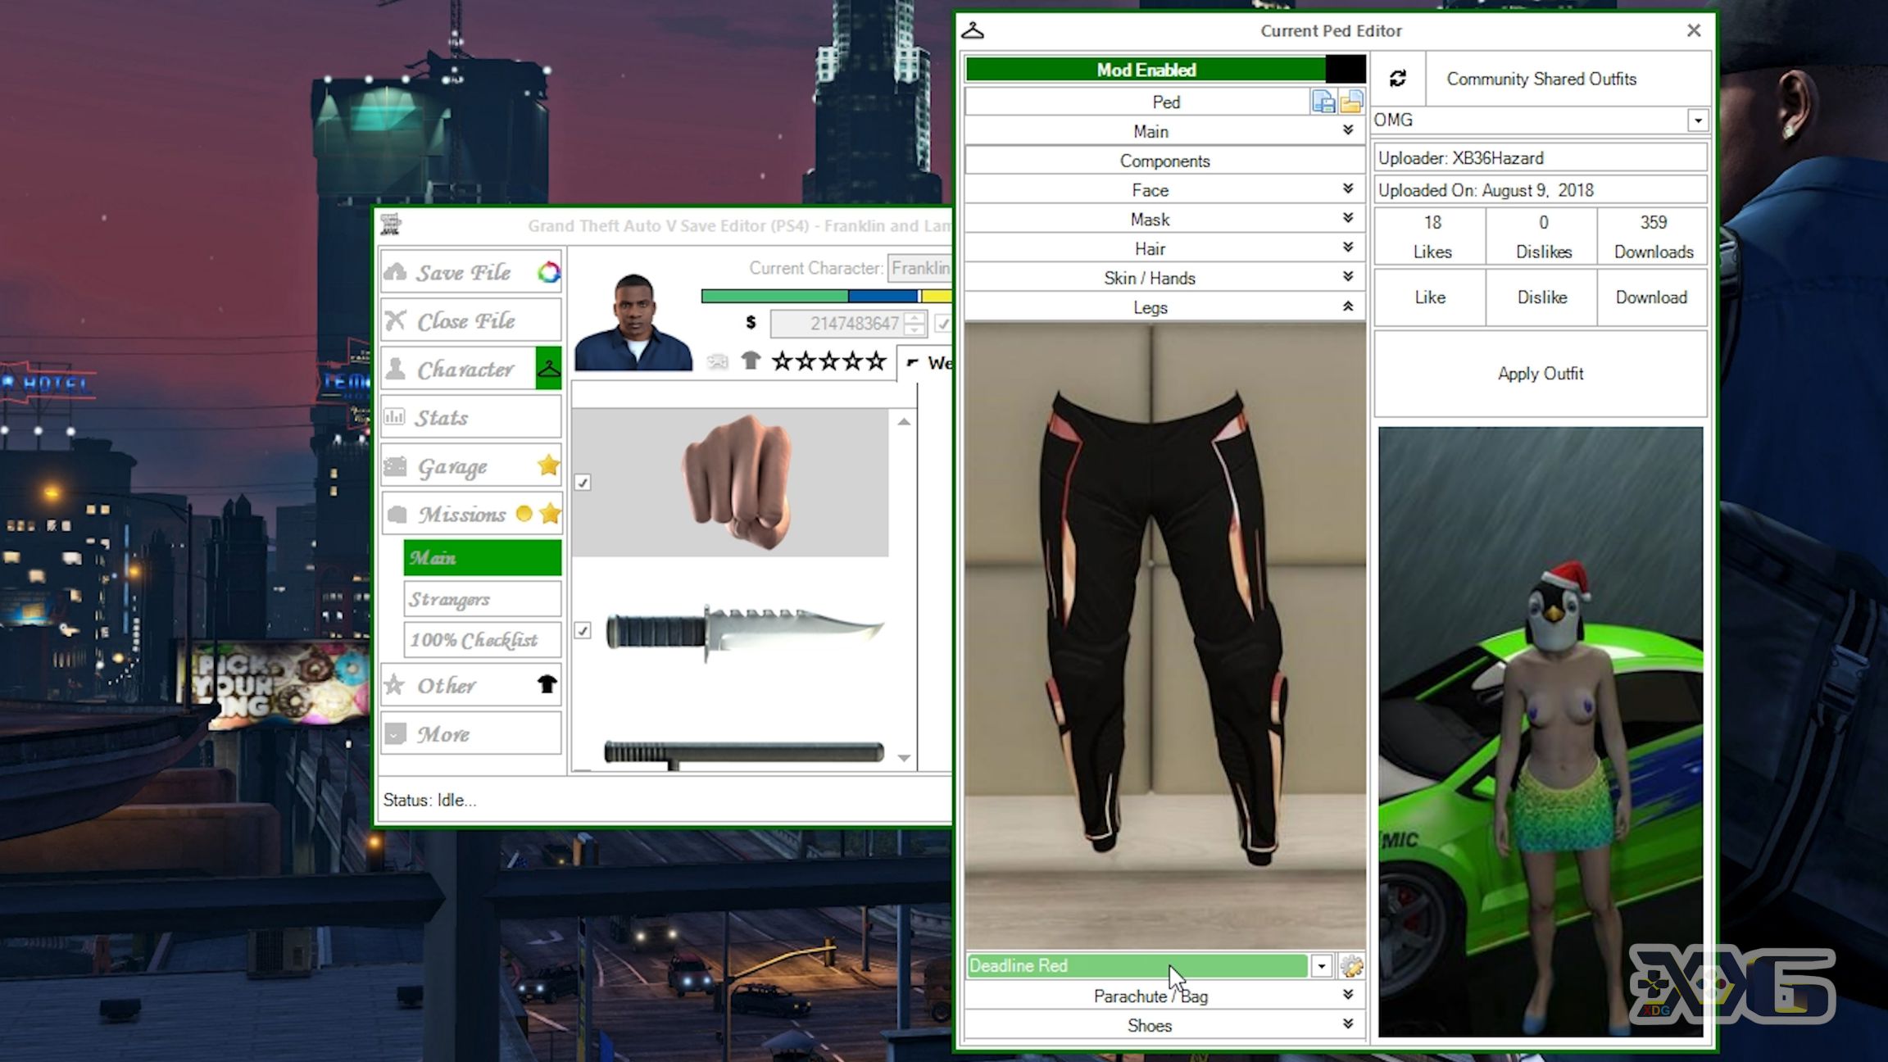Toggle the fist weapon checkbox

tap(583, 483)
